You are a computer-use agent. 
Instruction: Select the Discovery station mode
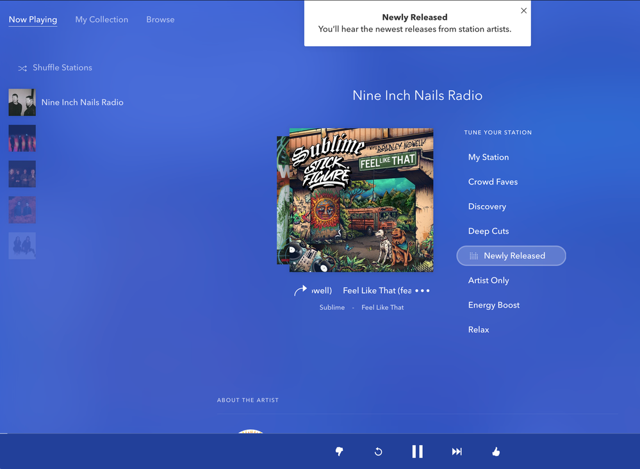click(487, 206)
